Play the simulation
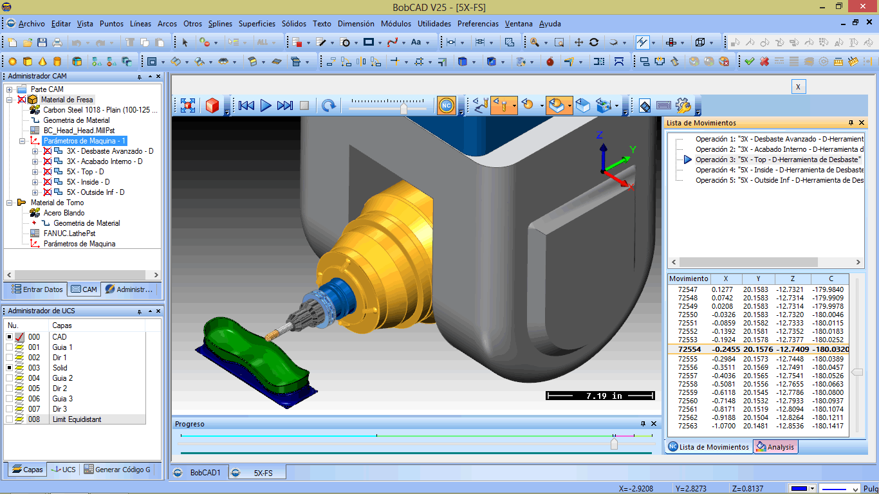This screenshot has width=879, height=494. click(266, 105)
